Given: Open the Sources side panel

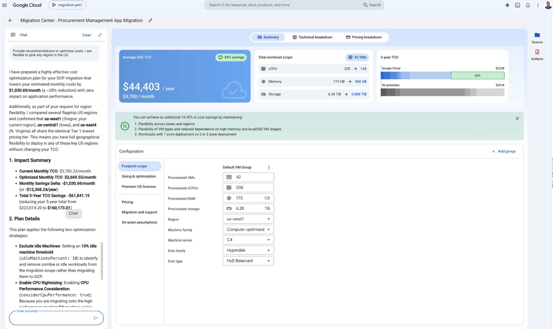Looking at the screenshot, I should pyautogui.click(x=537, y=38).
